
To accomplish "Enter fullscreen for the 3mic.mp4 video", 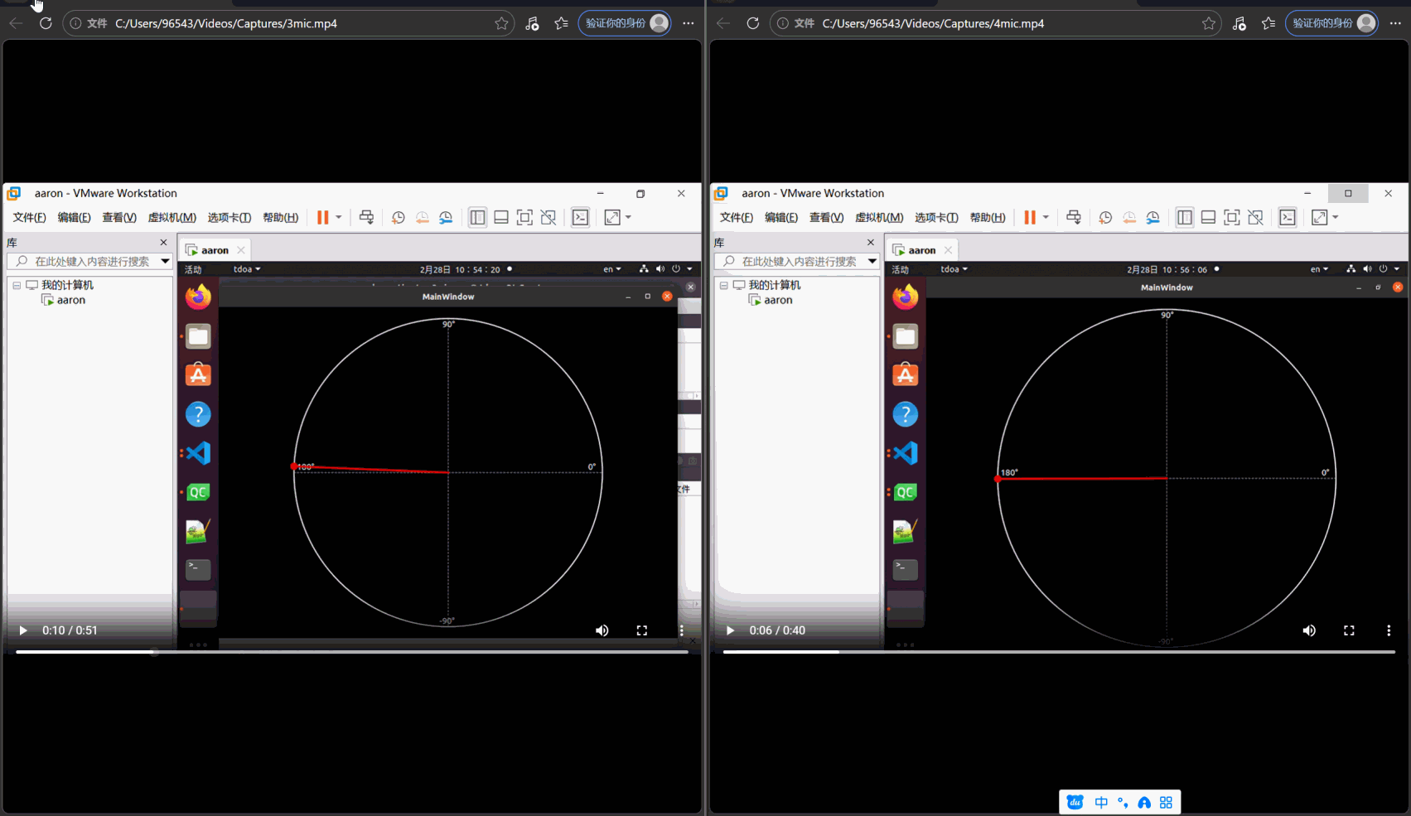I will point(641,630).
